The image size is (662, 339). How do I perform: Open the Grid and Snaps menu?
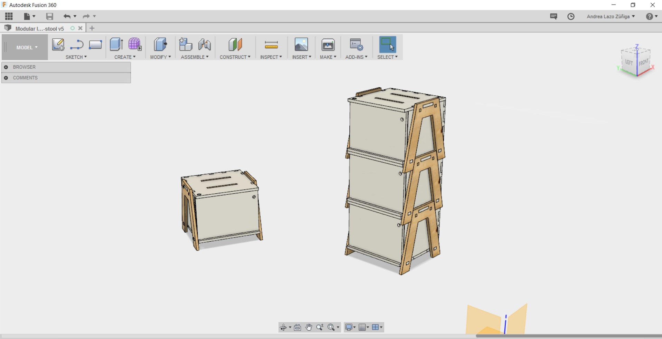pyautogui.click(x=364, y=327)
